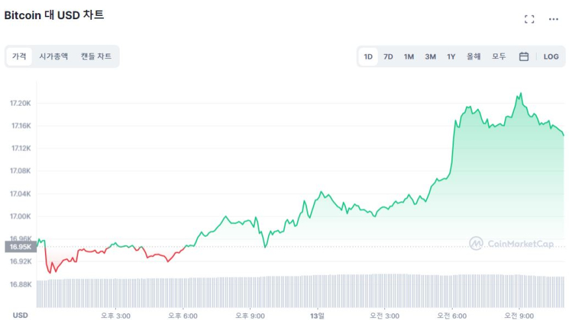Click the fullscreen expand icon

pyautogui.click(x=529, y=19)
